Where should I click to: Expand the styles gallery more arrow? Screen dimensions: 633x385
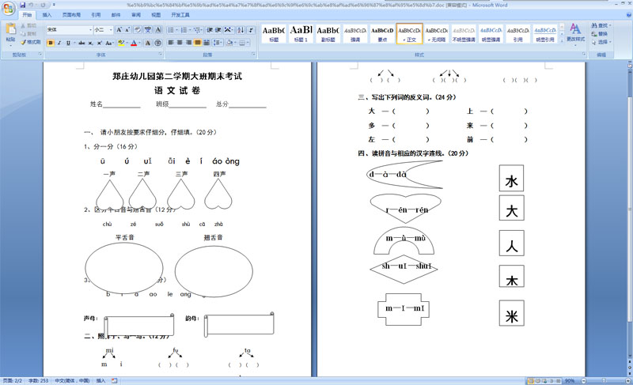coord(562,40)
